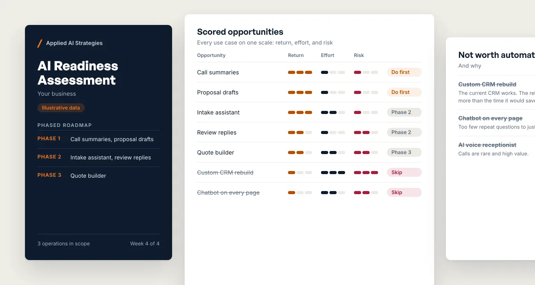
Task: Click the Phase 2 badge for Review replies
Action: pyautogui.click(x=404, y=132)
